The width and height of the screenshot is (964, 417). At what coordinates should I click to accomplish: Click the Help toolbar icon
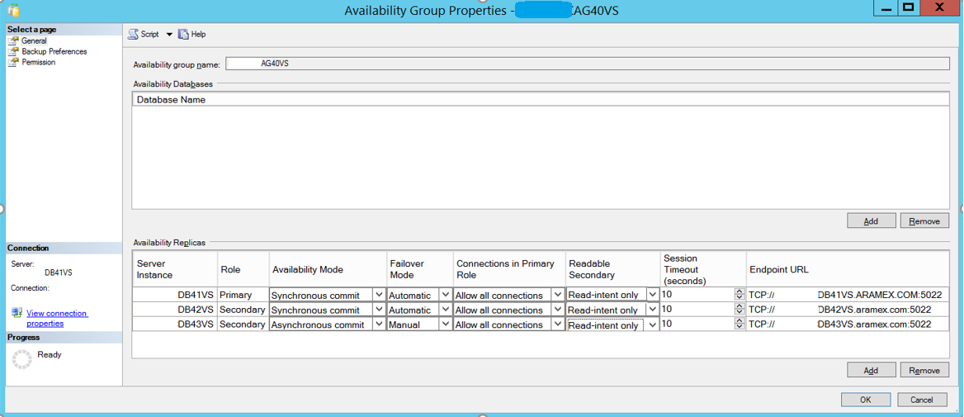pos(183,34)
